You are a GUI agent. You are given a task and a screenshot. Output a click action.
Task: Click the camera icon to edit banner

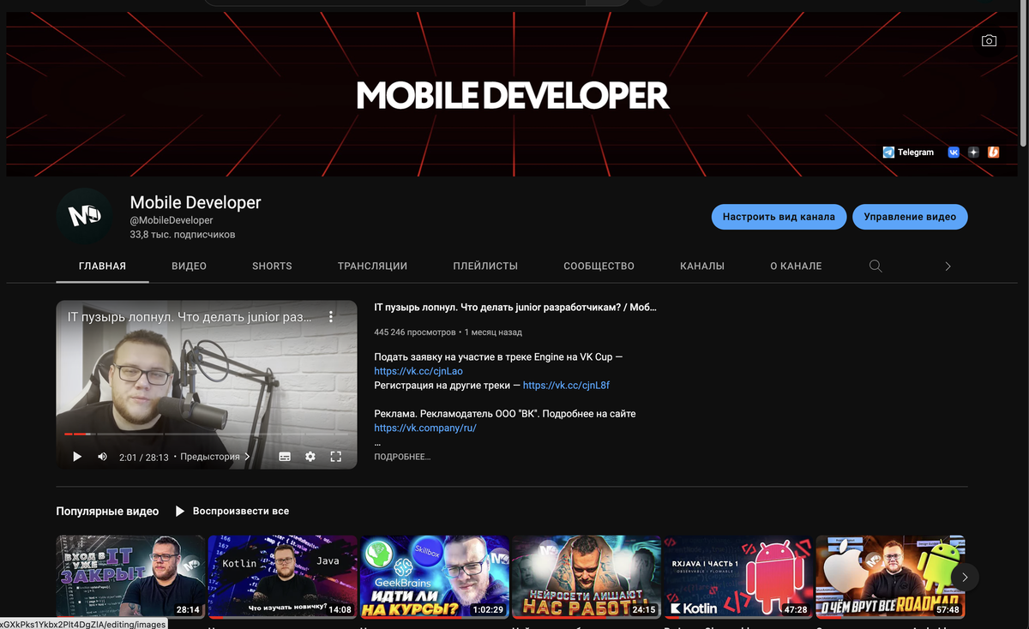coord(989,40)
